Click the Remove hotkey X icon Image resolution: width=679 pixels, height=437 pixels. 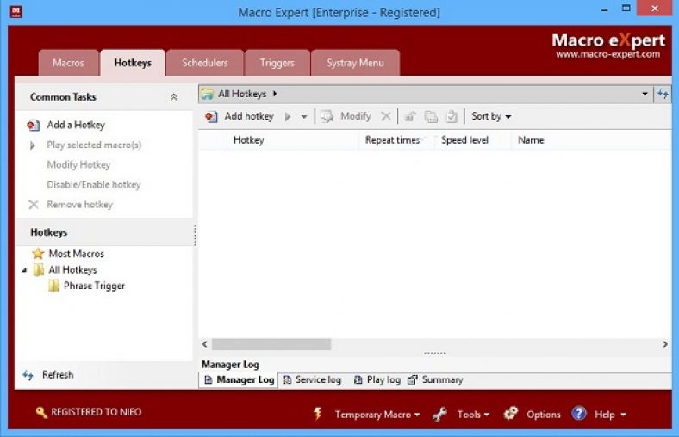34,205
